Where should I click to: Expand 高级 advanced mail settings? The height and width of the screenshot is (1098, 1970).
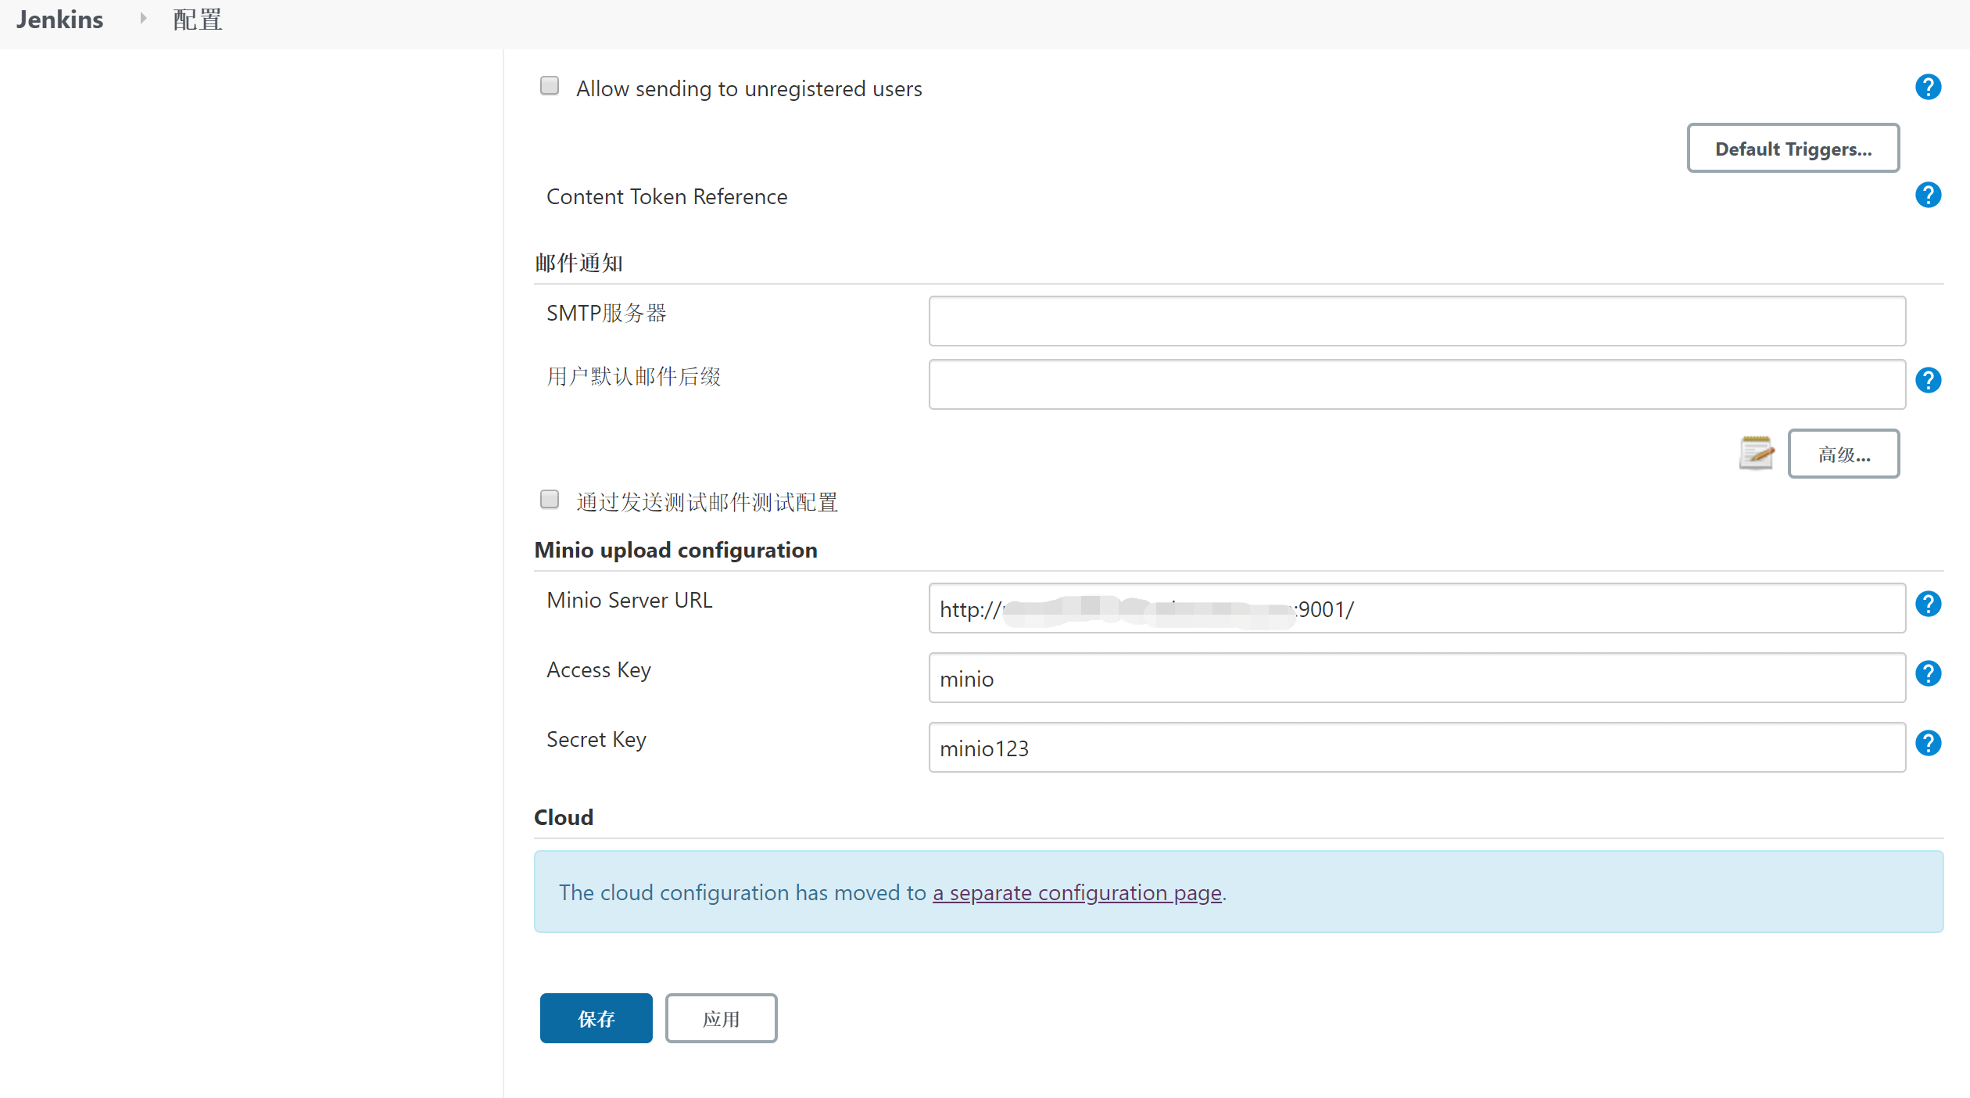point(1843,454)
